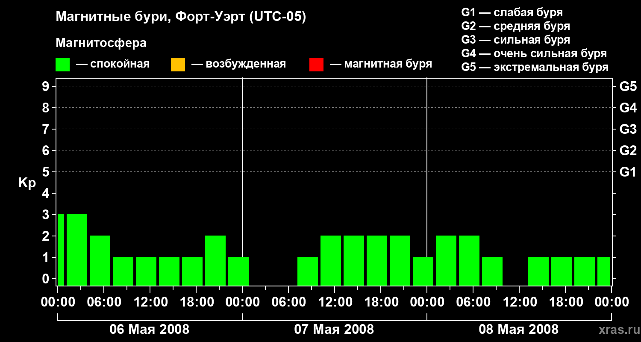Click the Kp axis value 9
The height and width of the screenshot is (342, 641).
click(x=46, y=86)
